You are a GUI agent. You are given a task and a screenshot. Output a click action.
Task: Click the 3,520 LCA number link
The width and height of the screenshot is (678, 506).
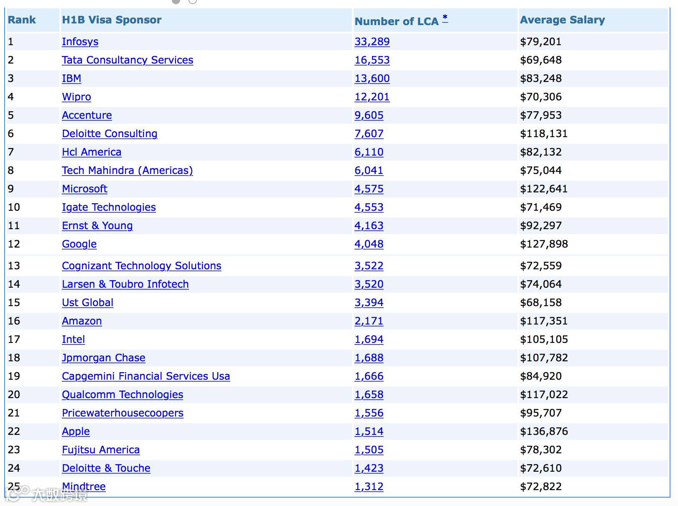point(369,284)
